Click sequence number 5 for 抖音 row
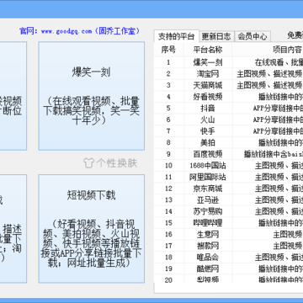Image resolution: width=303 pixels, height=303 pixels. coord(168,109)
